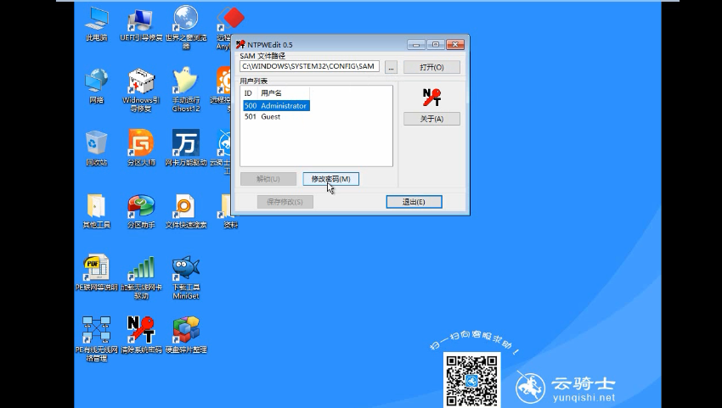Click the ID column header
The height and width of the screenshot is (408, 722).
click(x=249, y=93)
